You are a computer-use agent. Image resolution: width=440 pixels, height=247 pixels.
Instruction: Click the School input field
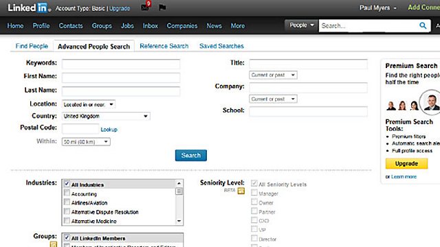308,111
